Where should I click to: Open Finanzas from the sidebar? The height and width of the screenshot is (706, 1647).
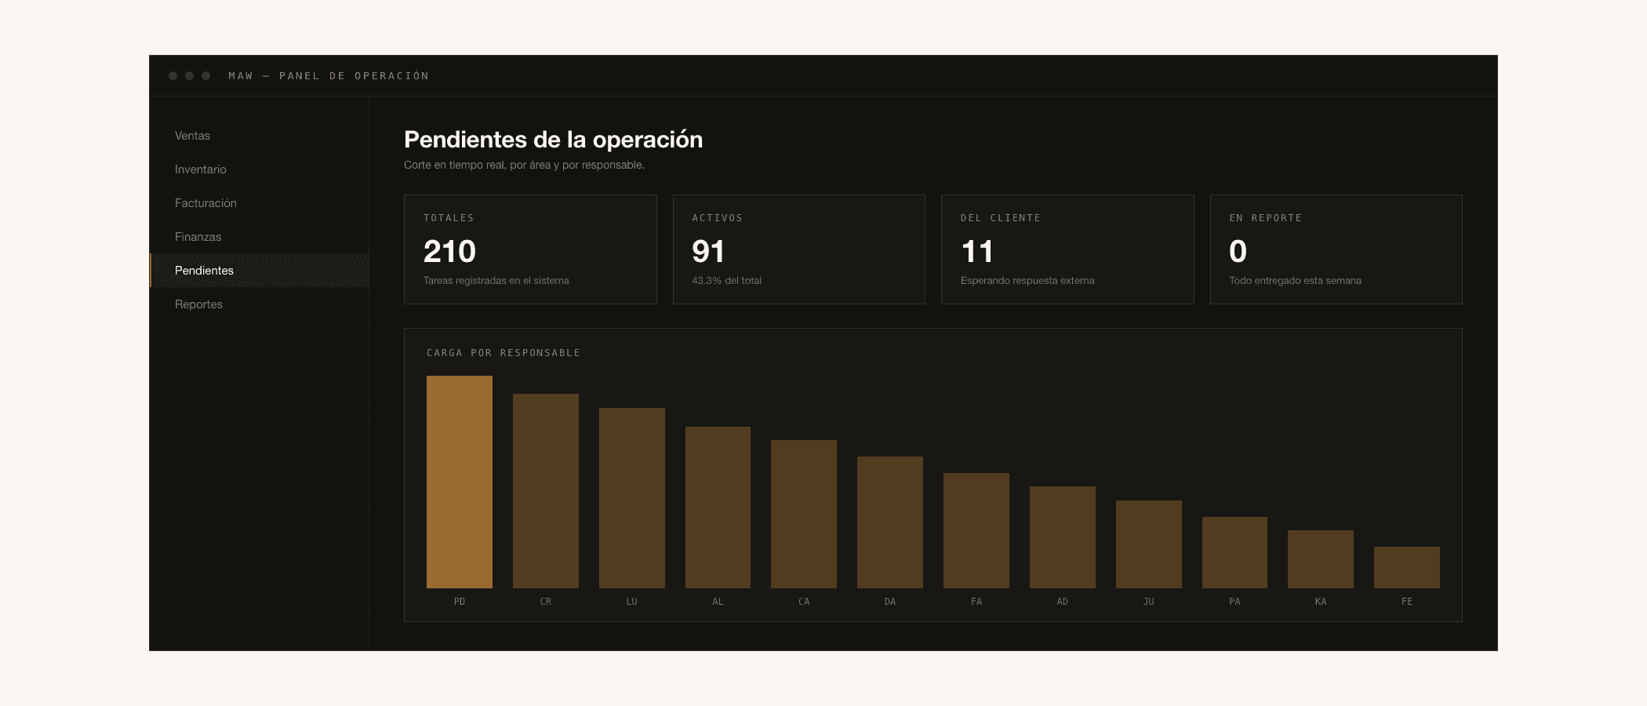[259, 237]
